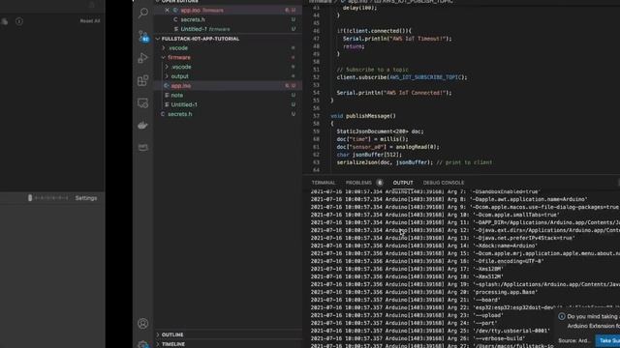
Task: Expand the output folder
Action: pos(179,76)
